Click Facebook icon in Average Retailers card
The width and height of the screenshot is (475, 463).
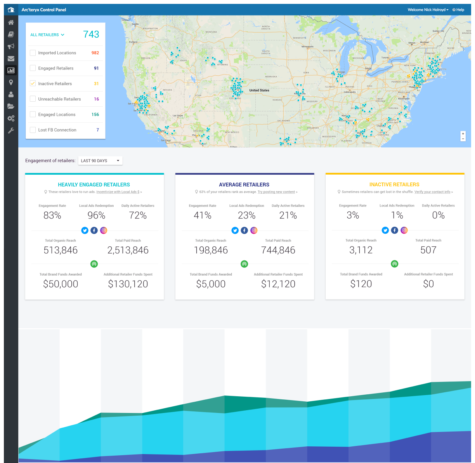click(244, 231)
